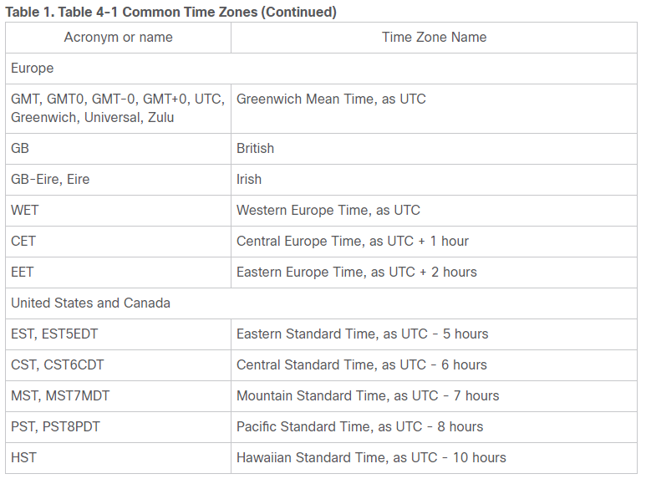
Task: Select "Central Standard Time, as UTC - 6 hours"
Action: pyautogui.click(x=361, y=364)
